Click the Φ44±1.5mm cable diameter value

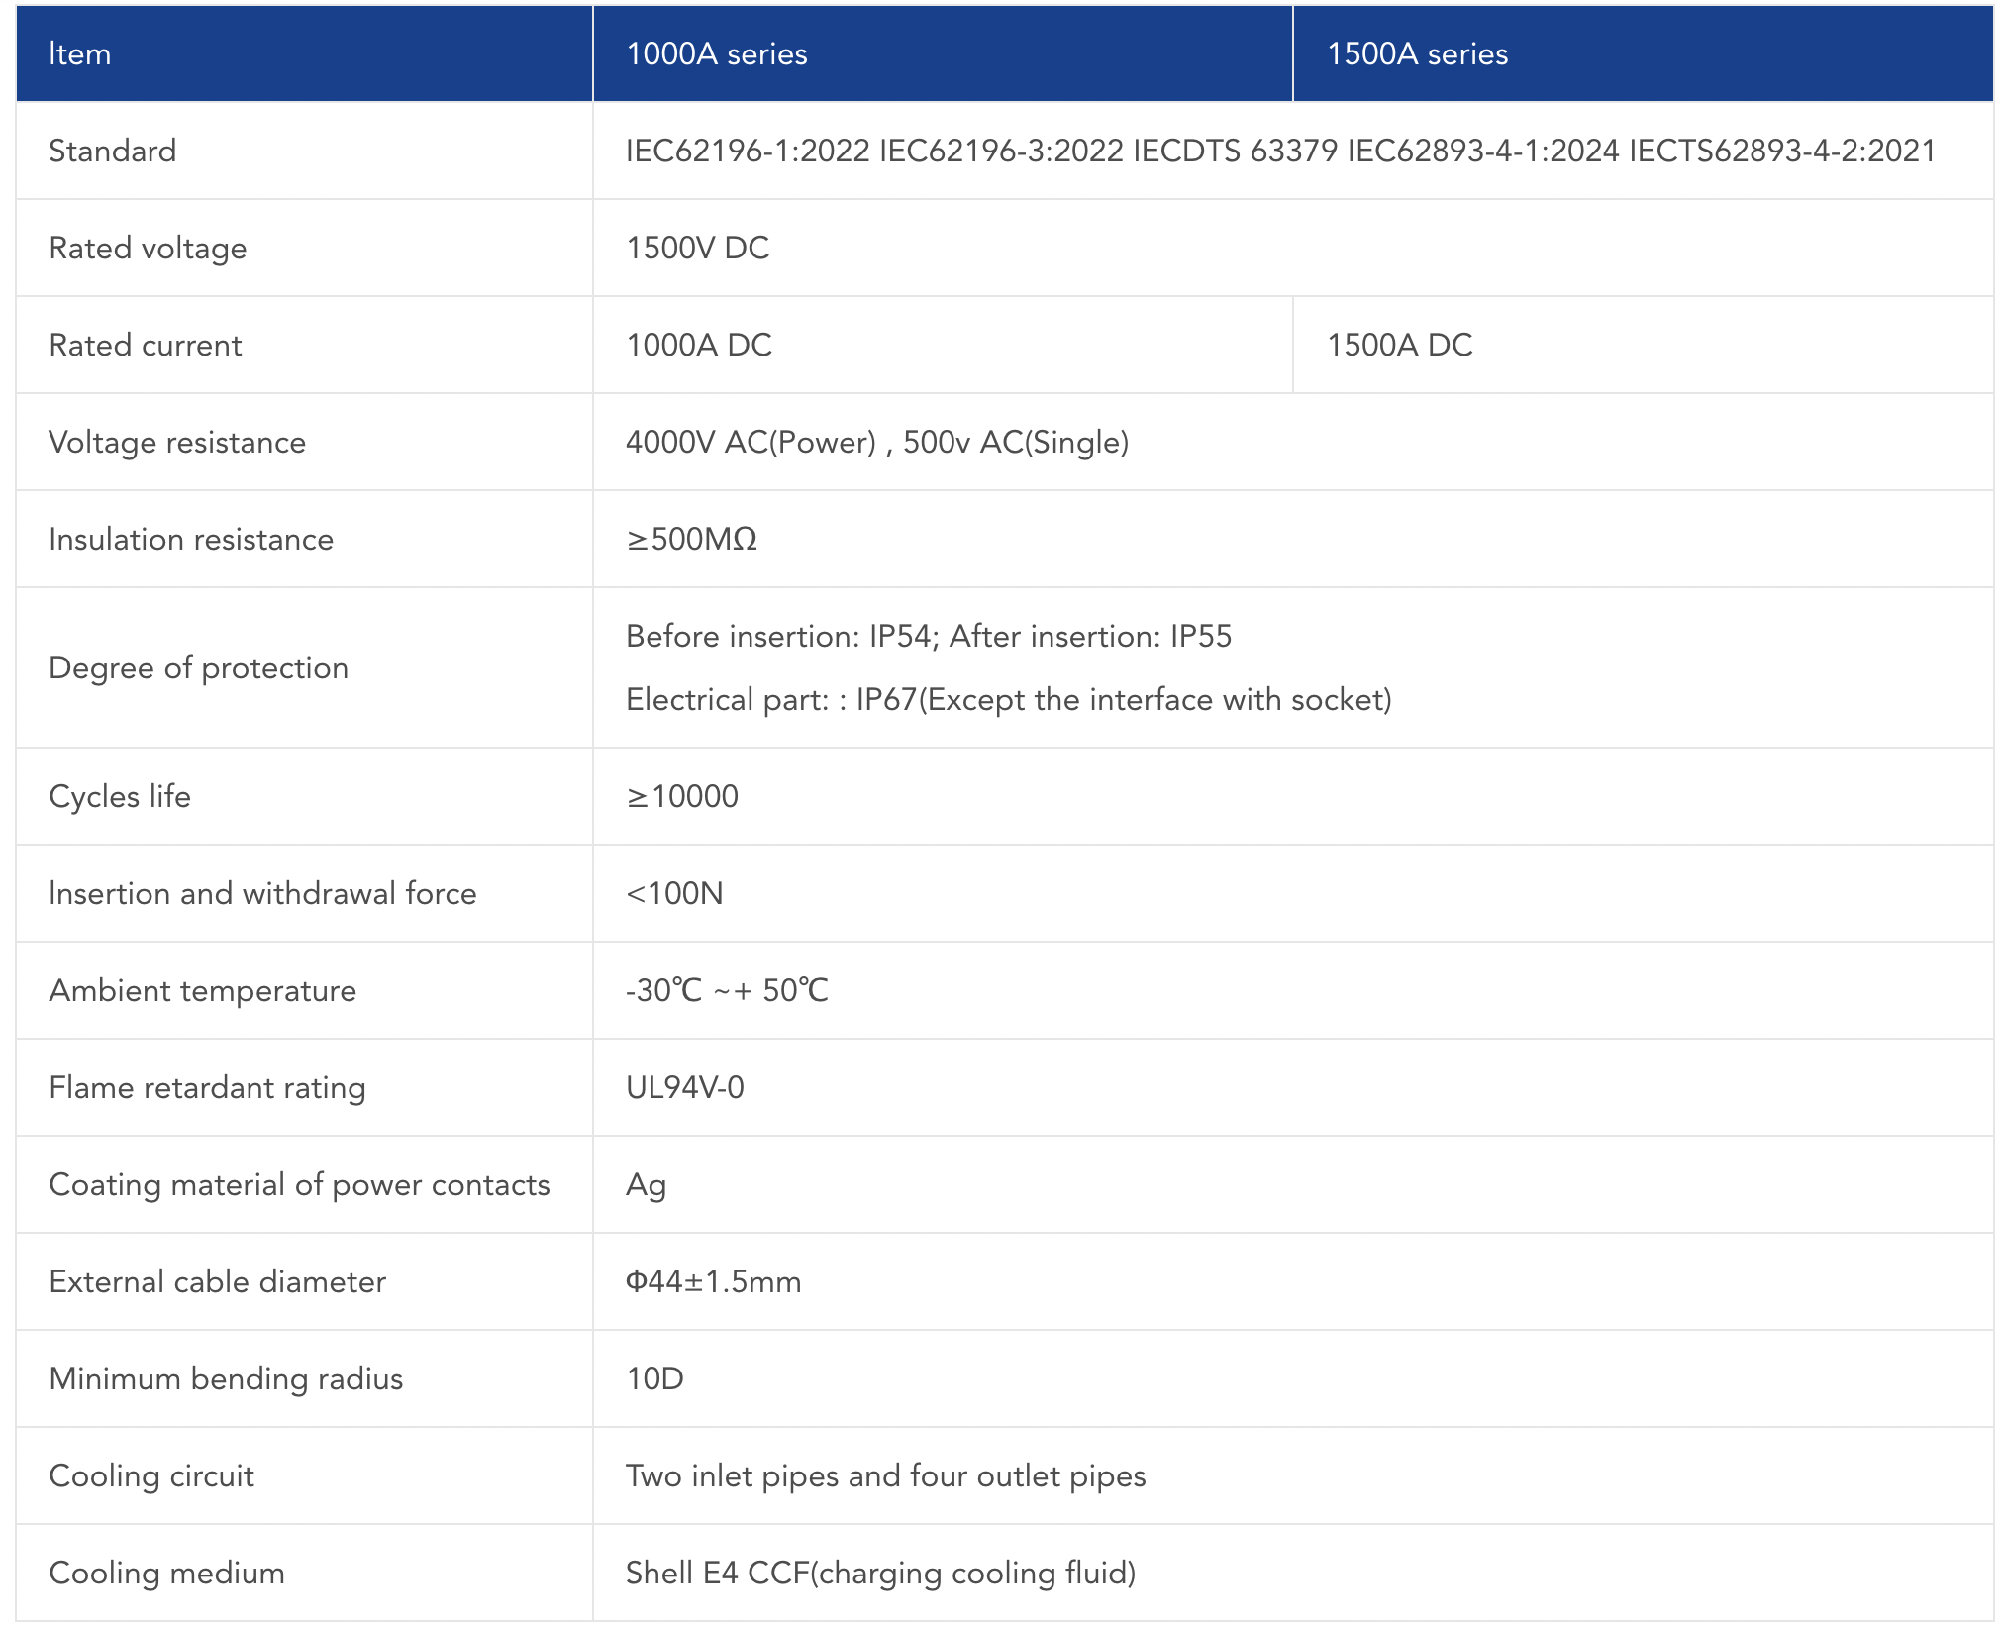714,1281
